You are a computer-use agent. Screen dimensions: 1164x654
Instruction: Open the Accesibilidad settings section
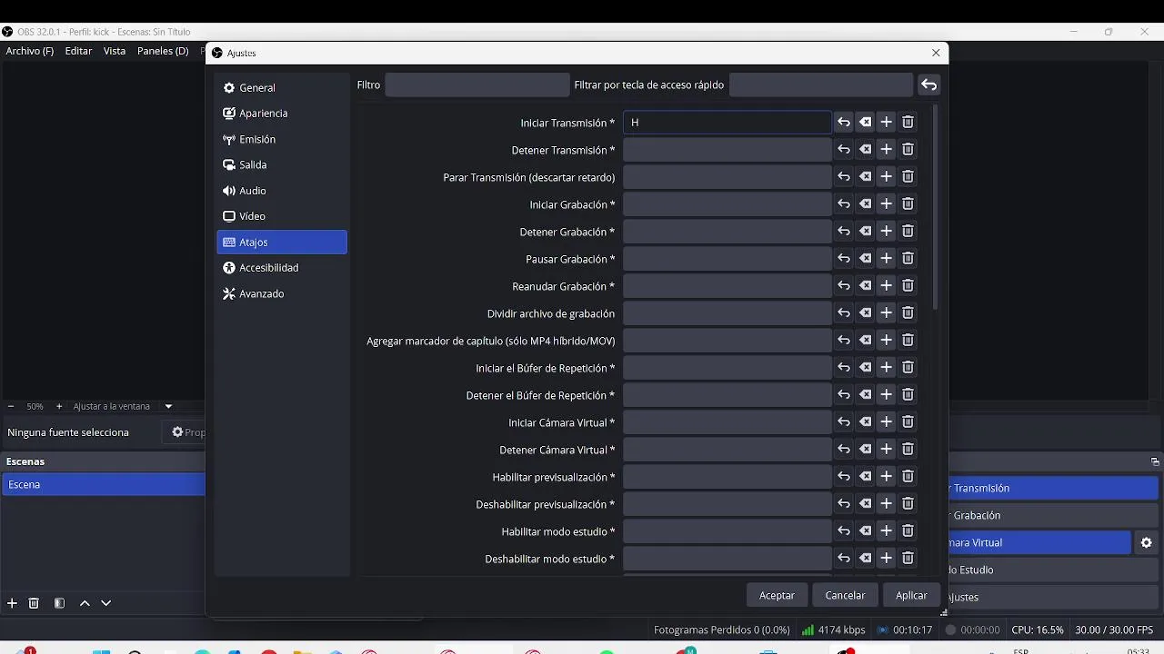coord(282,268)
